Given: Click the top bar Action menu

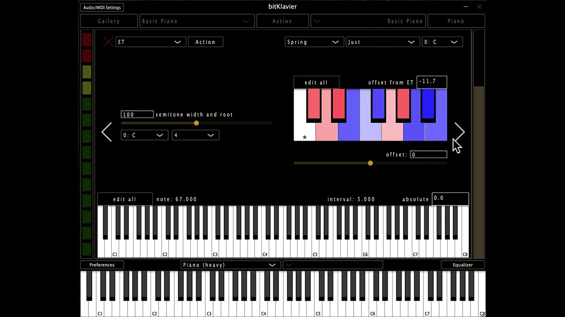Looking at the screenshot, I should pos(282,21).
